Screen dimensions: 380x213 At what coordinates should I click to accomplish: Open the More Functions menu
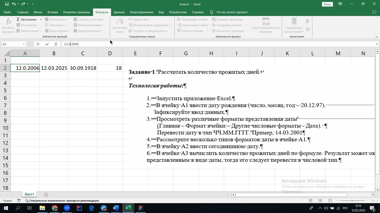coord(88,31)
